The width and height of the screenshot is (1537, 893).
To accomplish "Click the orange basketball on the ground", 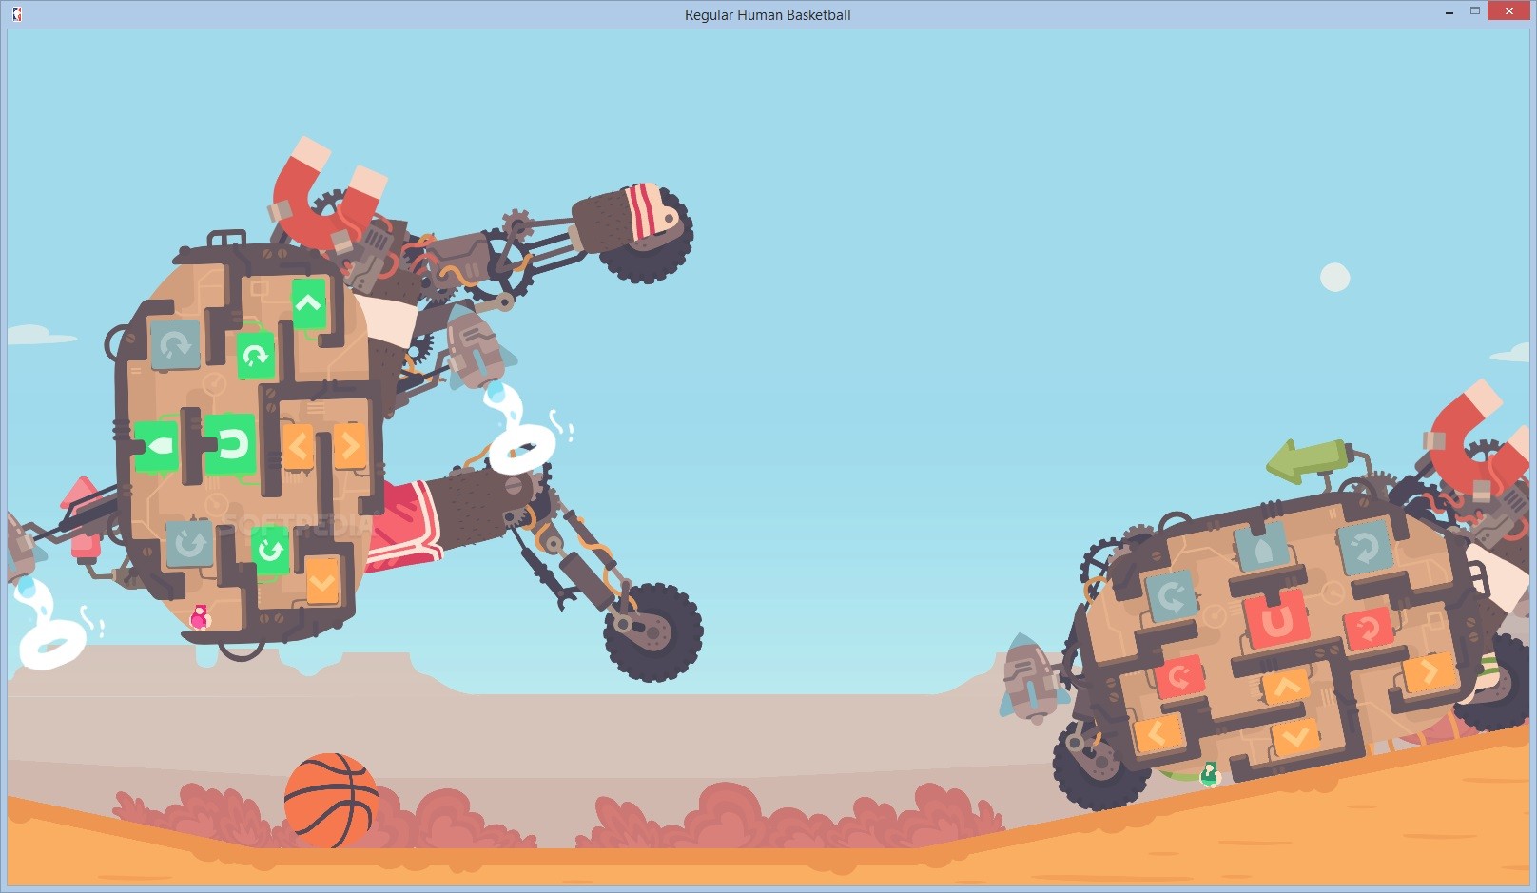I will pyautogui.click(x=332, y=801).
